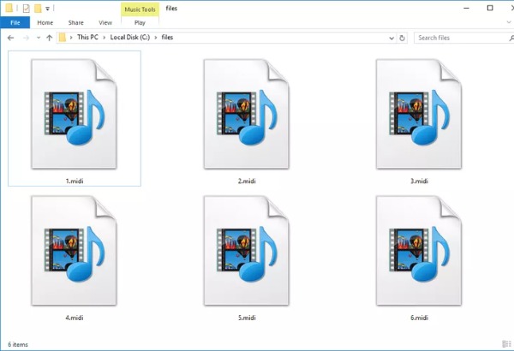This screenshot has width=514, height=351.
Task: Open the View ribbon tab
Action: (x=105, y=22)
